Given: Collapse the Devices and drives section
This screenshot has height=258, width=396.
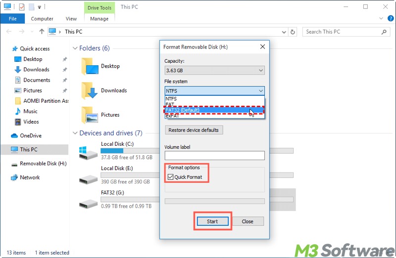Looking at the screenshot, I should coord(75,133).
